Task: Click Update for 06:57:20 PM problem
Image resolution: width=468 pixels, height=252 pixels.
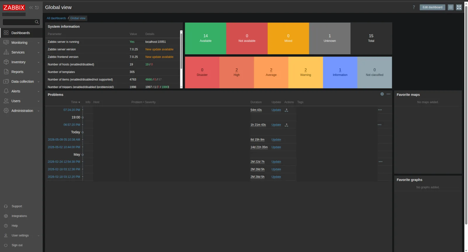Action: point(276,125)
